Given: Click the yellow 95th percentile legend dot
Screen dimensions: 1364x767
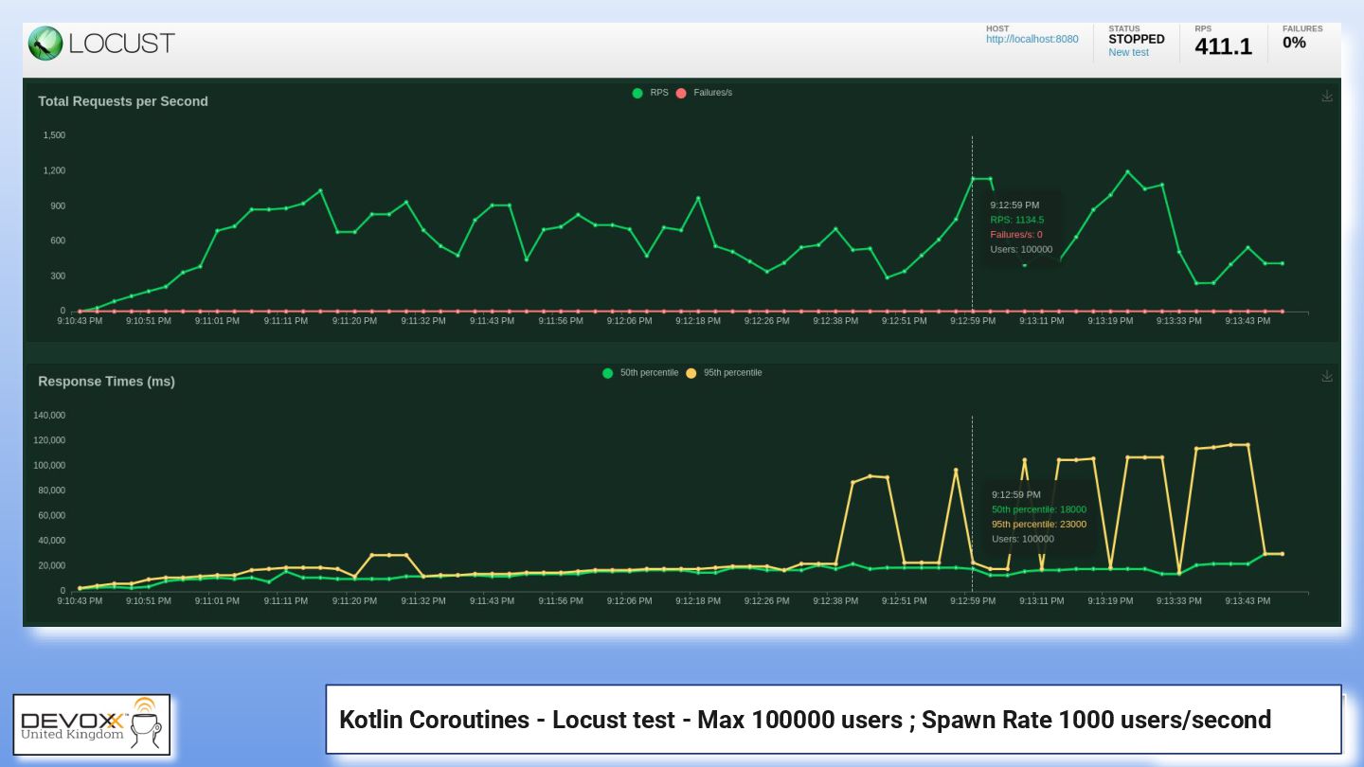Looking at the screenshot, I should 691,373.
